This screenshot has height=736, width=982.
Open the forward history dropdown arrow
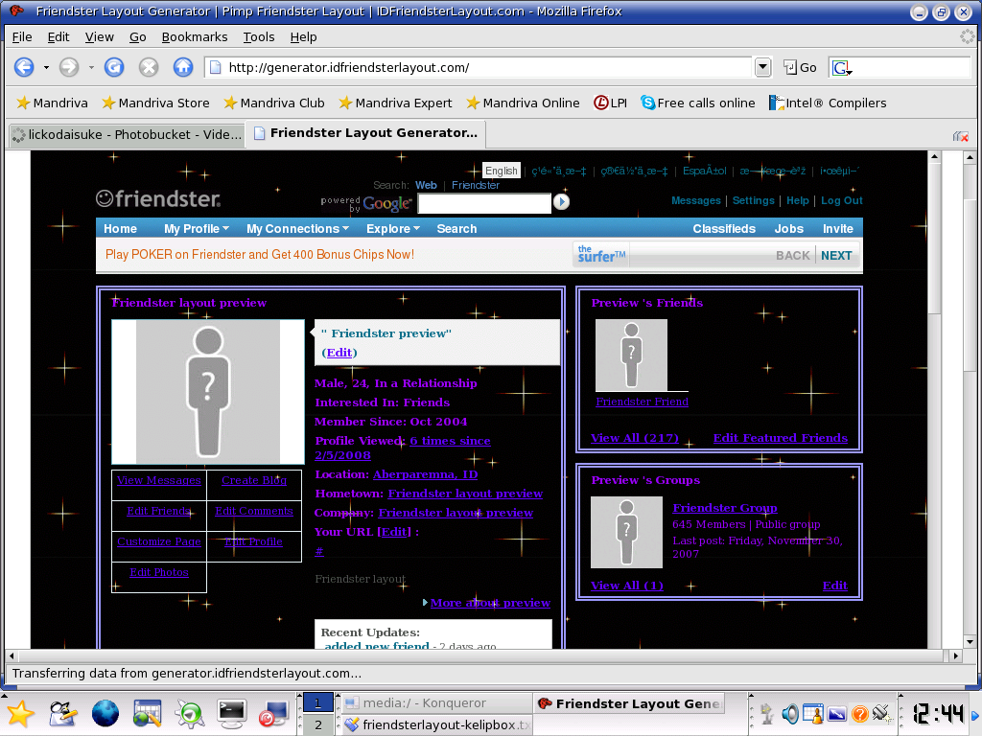click(91, 68)
